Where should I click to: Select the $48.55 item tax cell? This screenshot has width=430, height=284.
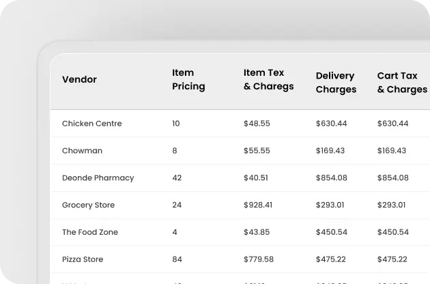pos(257,124)
